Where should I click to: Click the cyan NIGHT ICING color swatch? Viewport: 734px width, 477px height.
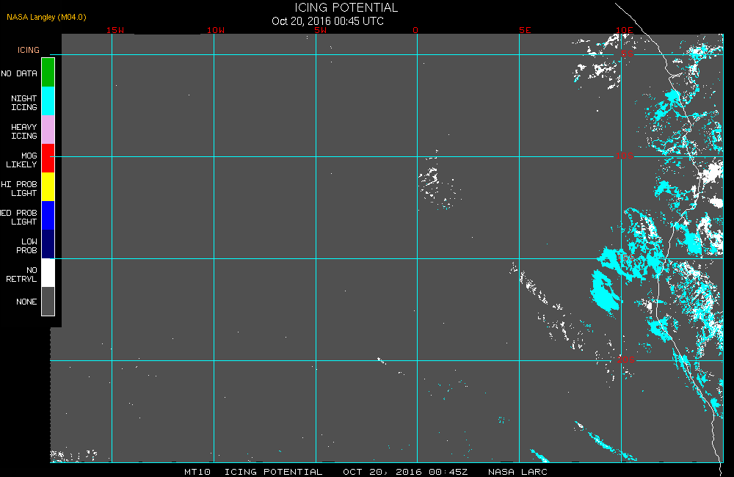tap(48, 101)
